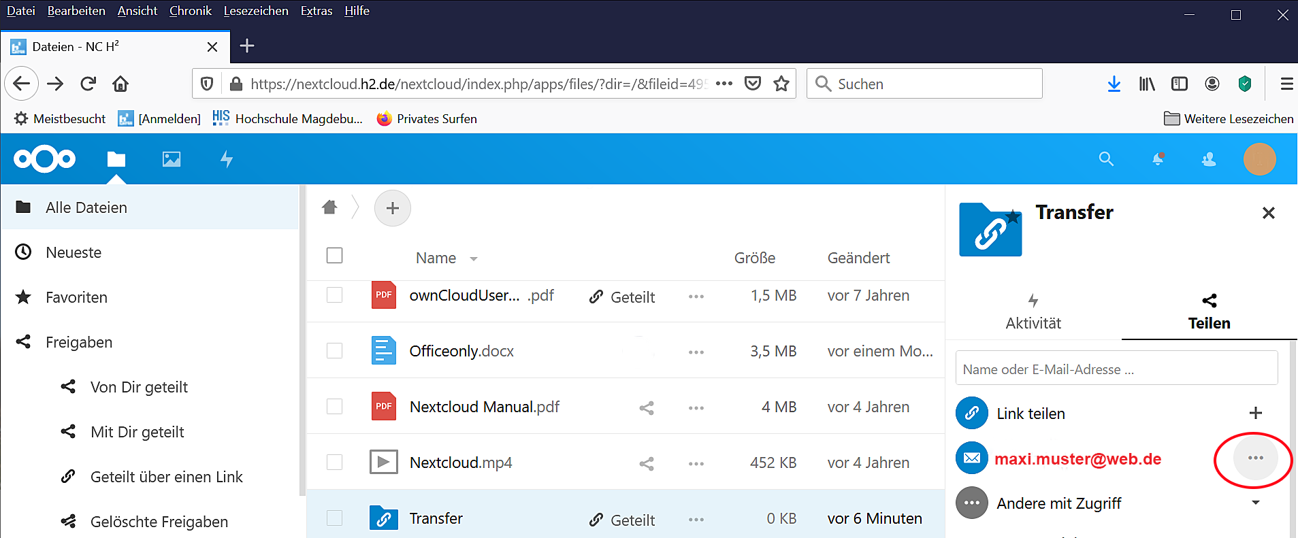Open the Photos app icon in header
The image size is (1298, 538).
pyautogui.click(x=172, y=159)
